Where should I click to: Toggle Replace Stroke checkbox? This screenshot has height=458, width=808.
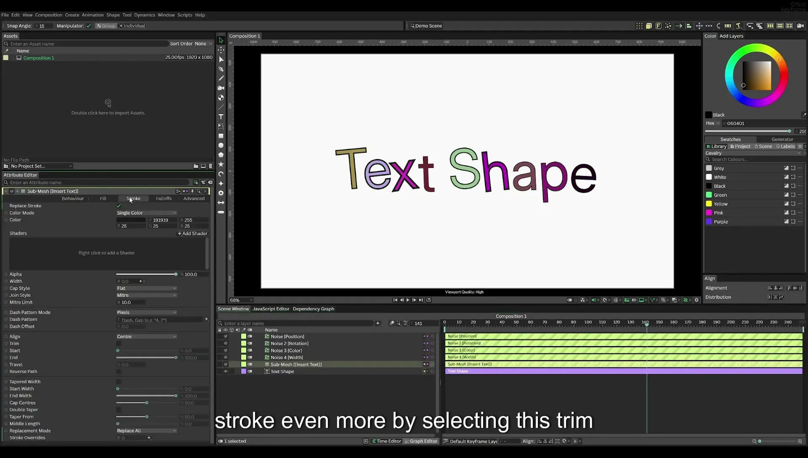click(119, 206)
